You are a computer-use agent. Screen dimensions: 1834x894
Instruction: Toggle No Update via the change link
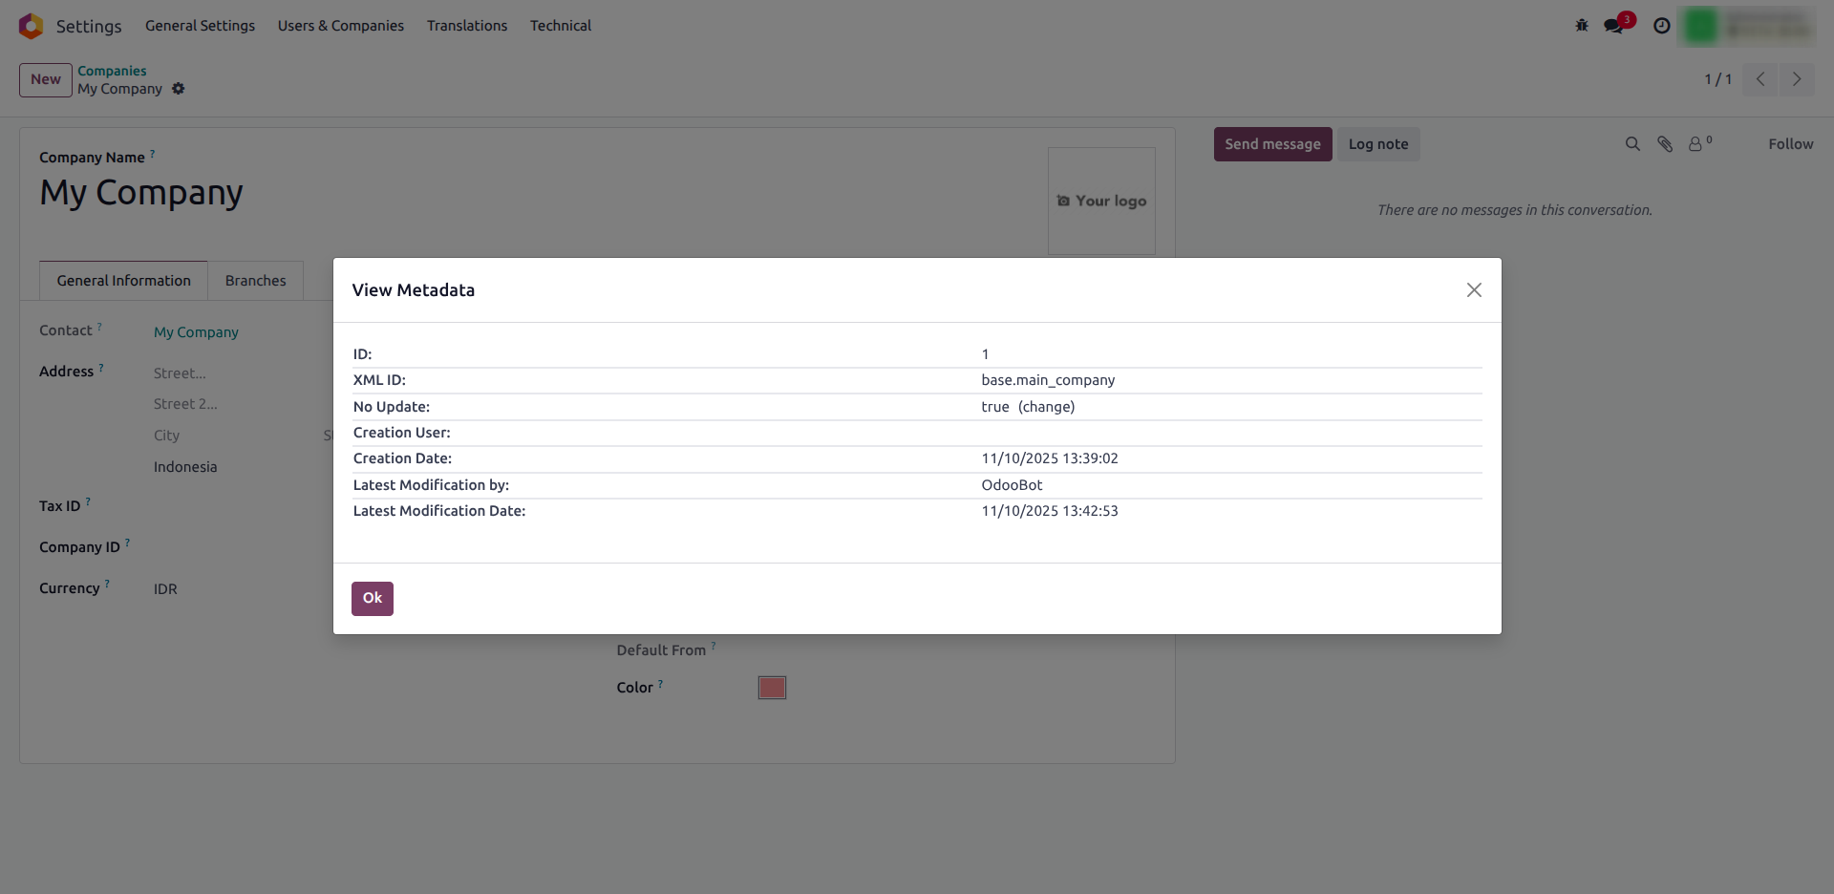click(1046, 407)
